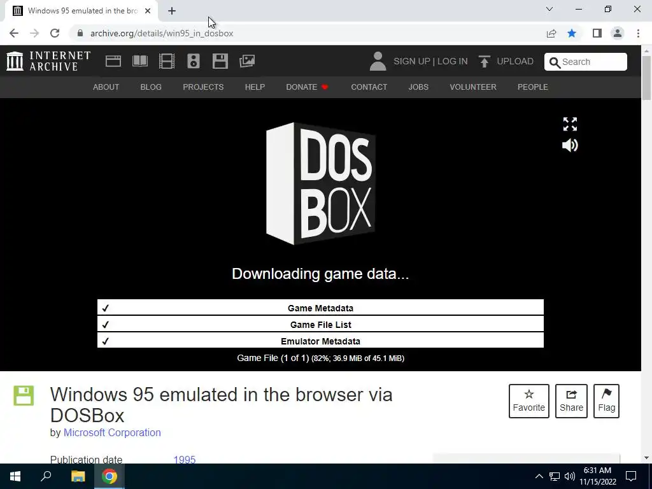Image resolution: width=652 pixels, height=489 pixels.
Task: Click the DOSBox logo
Action: point(321,183)
